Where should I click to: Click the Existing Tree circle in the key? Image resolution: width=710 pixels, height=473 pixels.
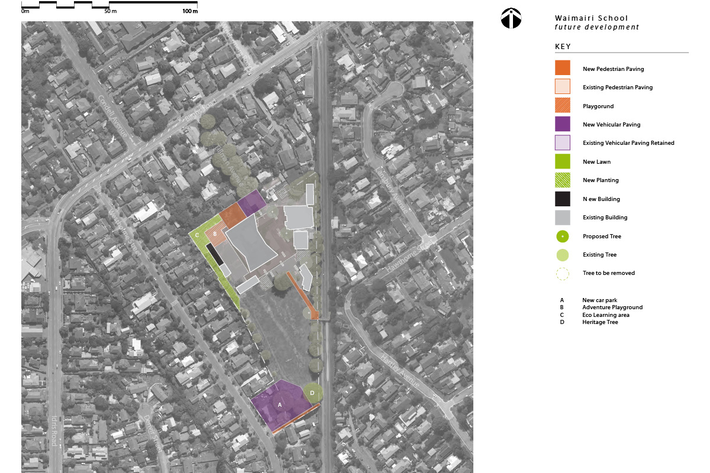coord(563,255)
